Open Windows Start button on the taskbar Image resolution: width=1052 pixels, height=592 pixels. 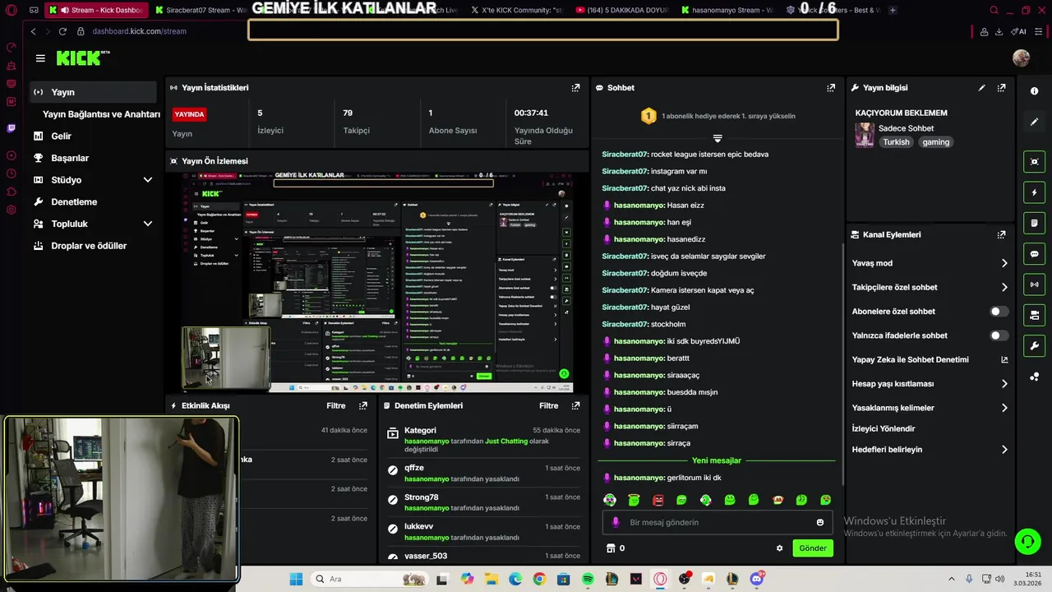296,579
